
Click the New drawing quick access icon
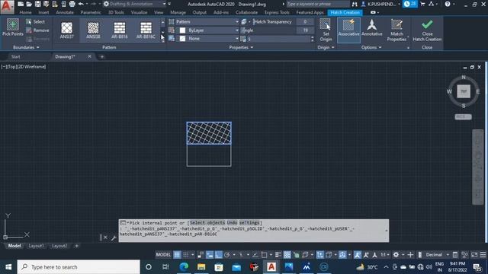pyautogui.click(x=21, y=4)
